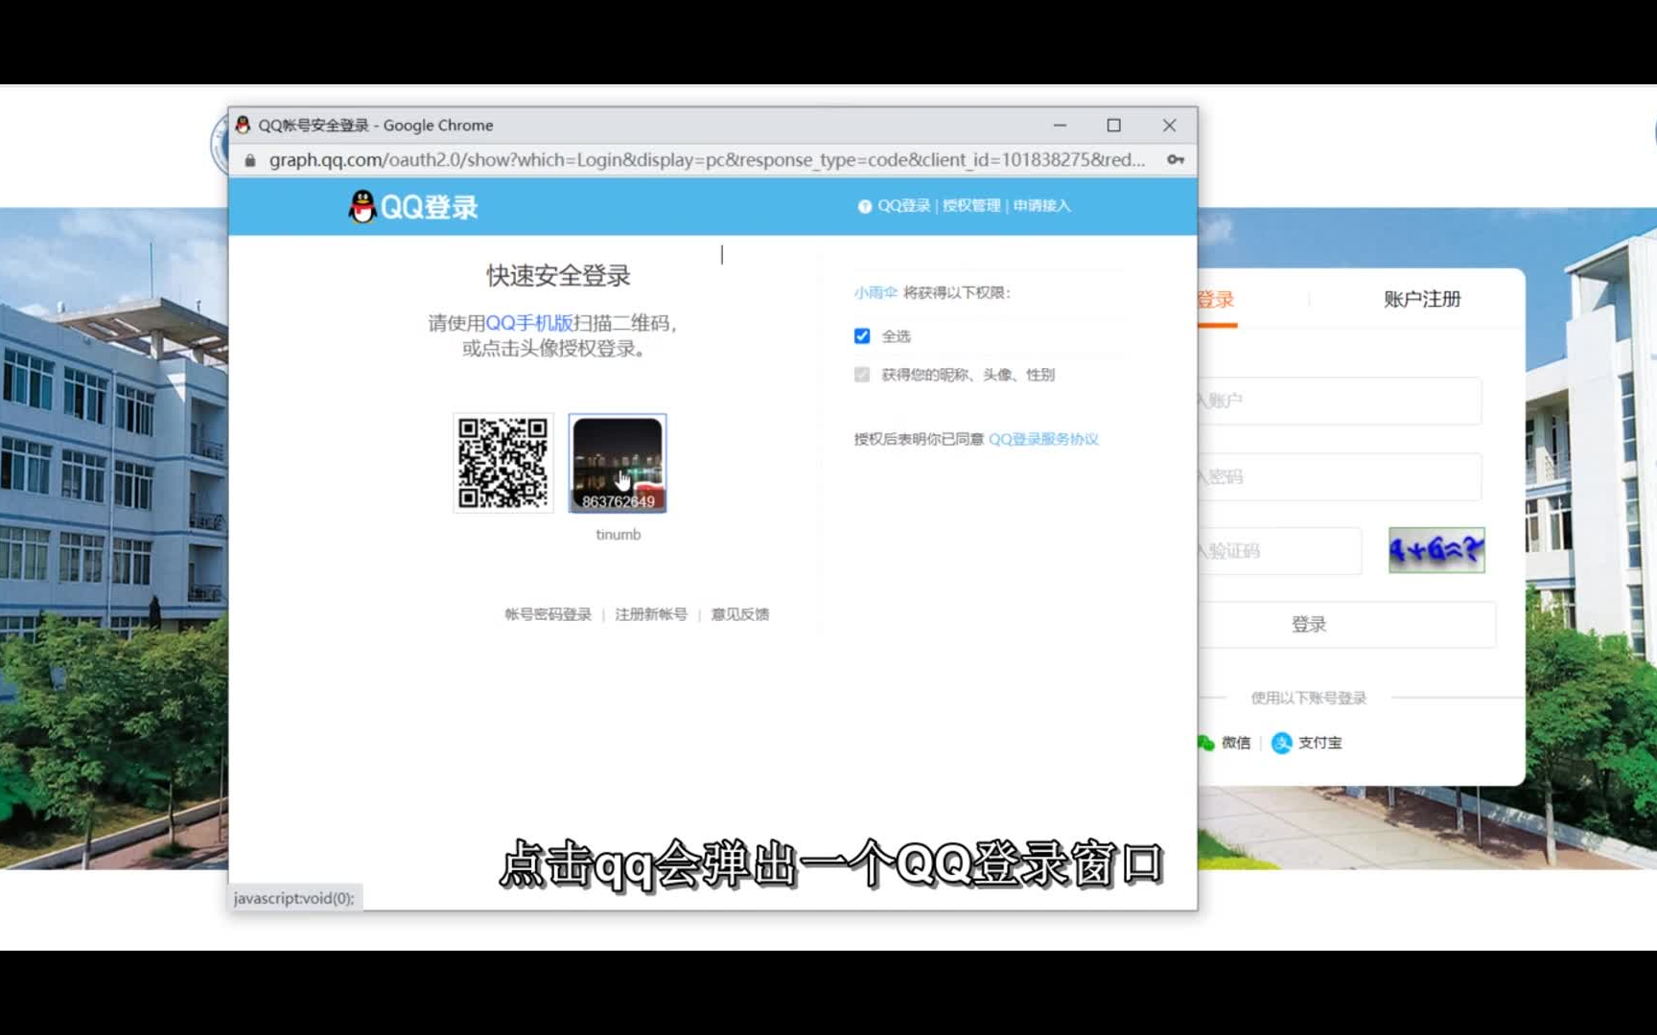Click 注册新帐号 link
This screenshot has width=1657, height=1035.
[651, 614]
